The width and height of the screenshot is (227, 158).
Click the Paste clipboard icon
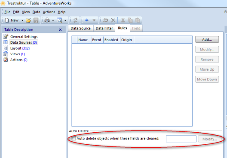coord(138,20)
